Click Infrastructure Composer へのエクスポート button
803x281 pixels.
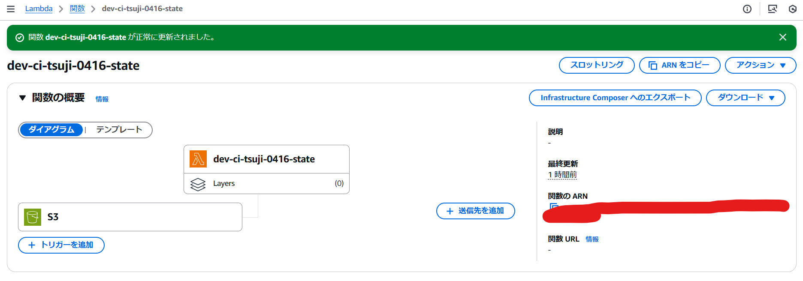coord(615,98)
